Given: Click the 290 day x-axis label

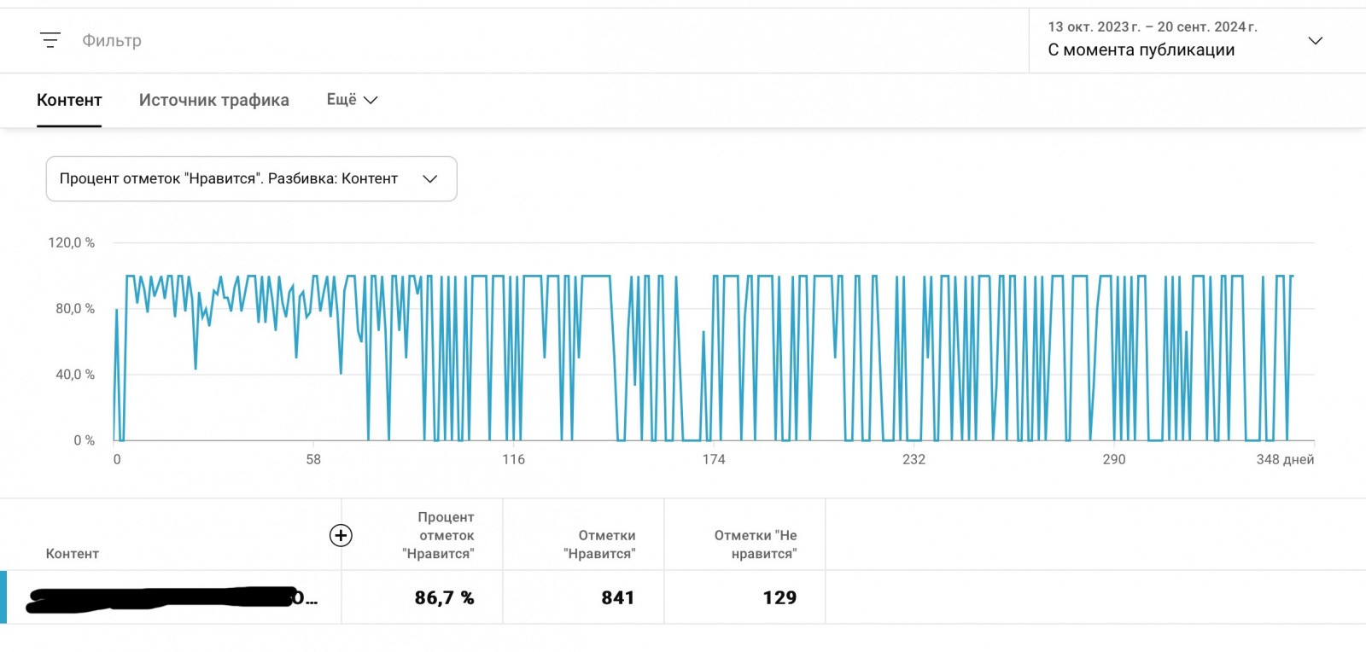Looking at the screenshot, I should [x=1114, y=459].
